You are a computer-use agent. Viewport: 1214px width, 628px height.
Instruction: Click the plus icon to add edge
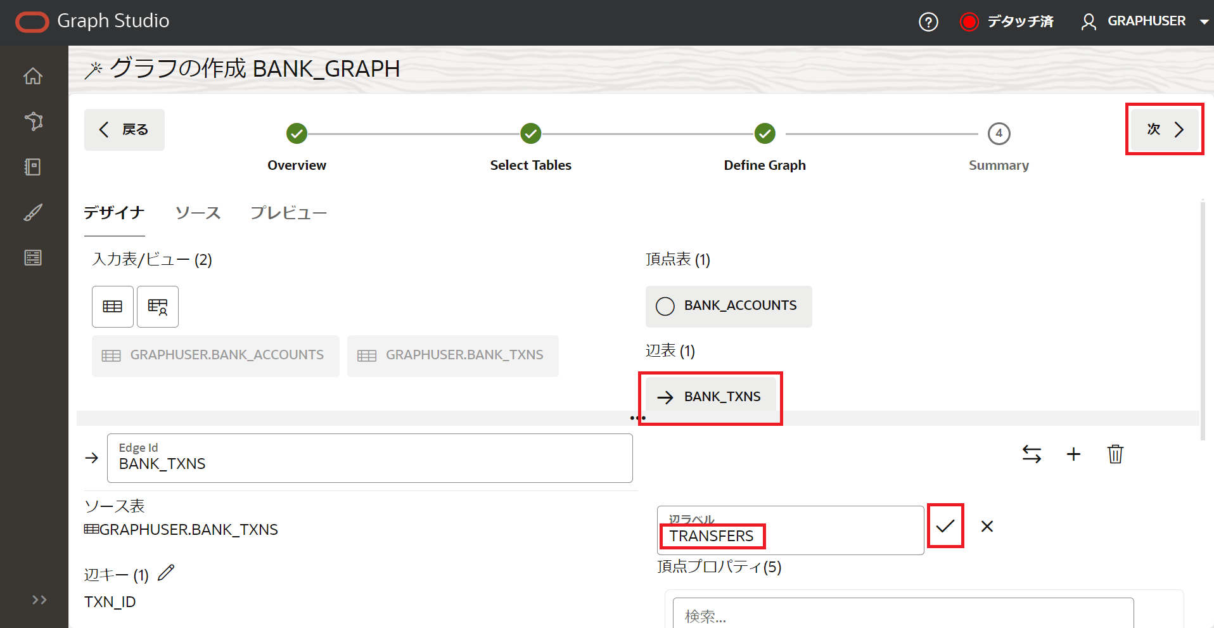1073,454
